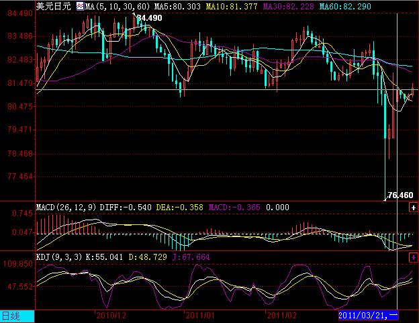Click the 0.745 MACD axis label
Image resolution: width=419 pixels, height=323 pixels.
[22, 214]
